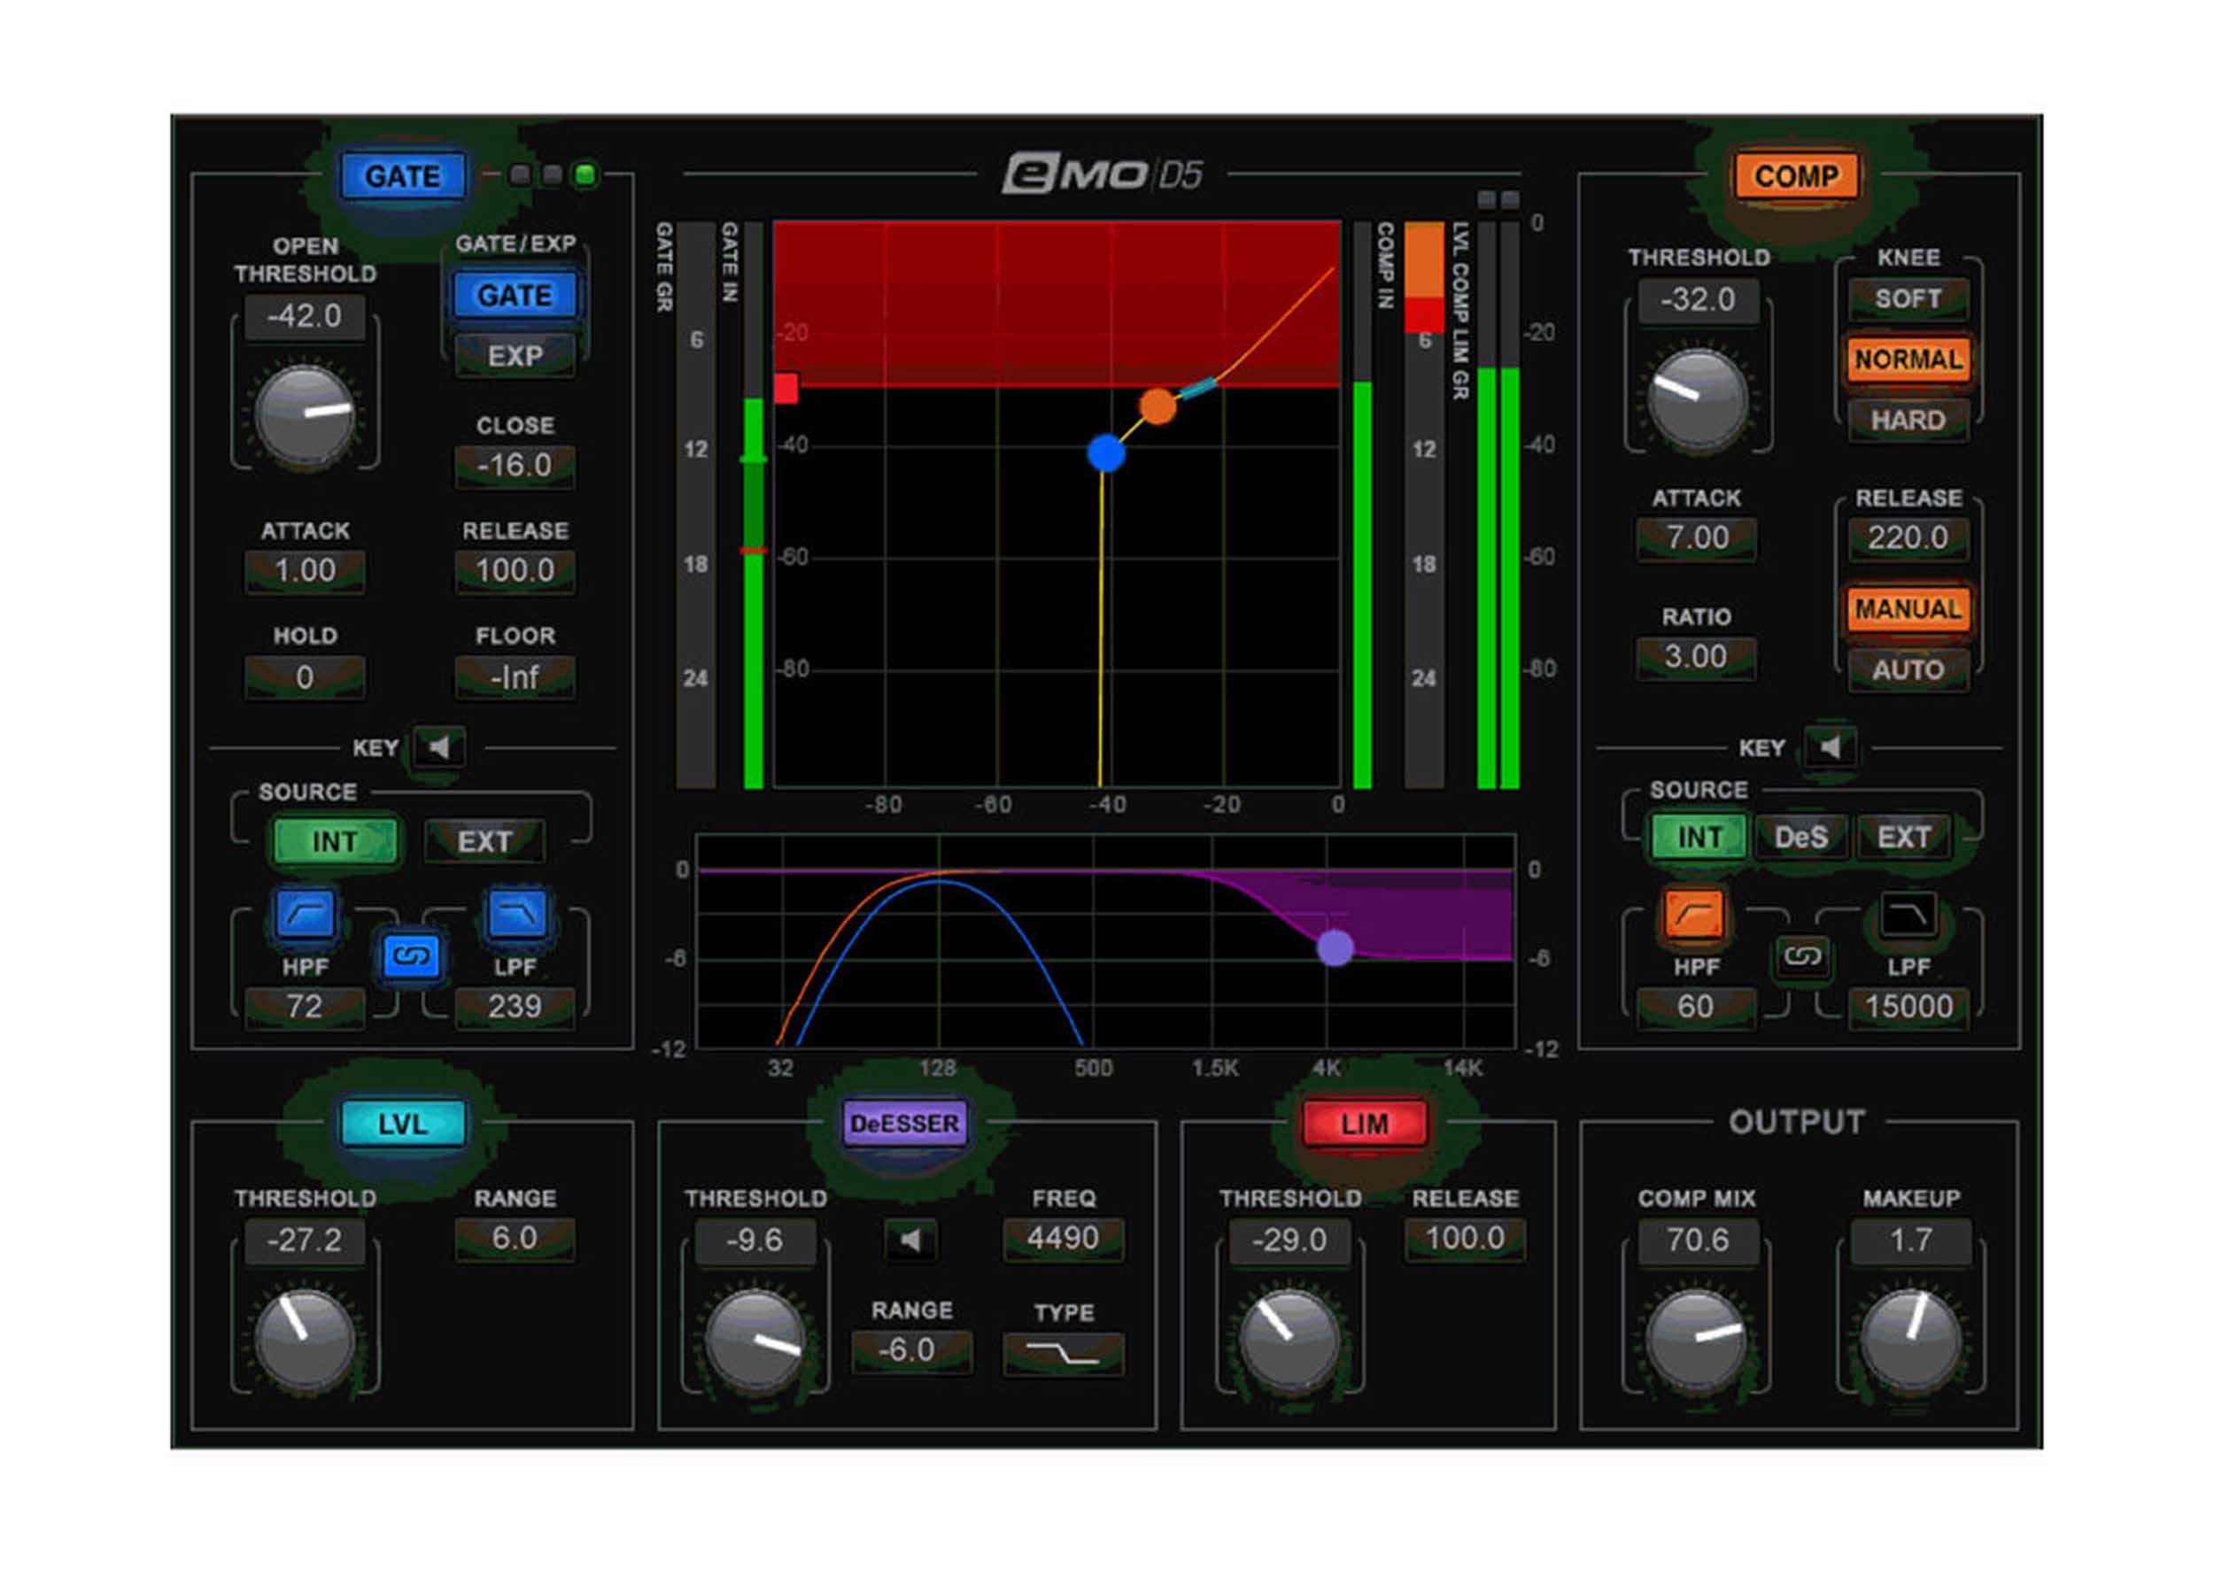Image resolution: width=2214 pixels, height=1569 pixels.
Task: Click the blue gate node on the graph
Action: tap(1105, 452)
